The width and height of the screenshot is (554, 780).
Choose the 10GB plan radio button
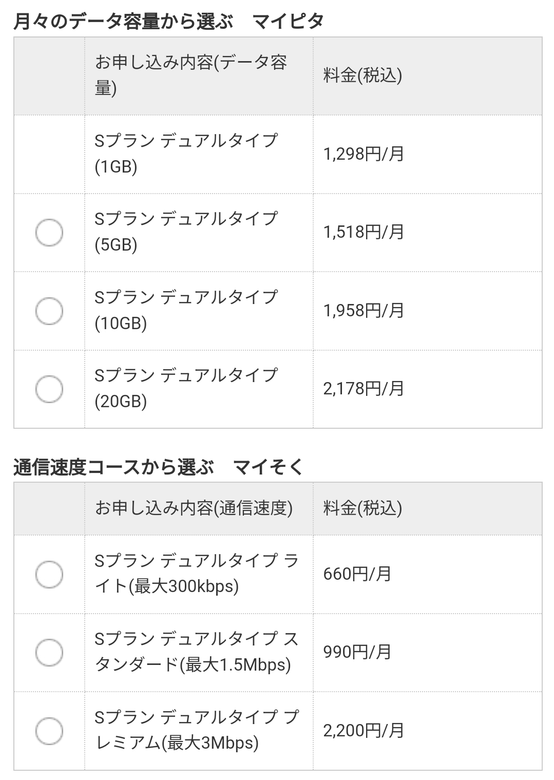tap(49, 311)
